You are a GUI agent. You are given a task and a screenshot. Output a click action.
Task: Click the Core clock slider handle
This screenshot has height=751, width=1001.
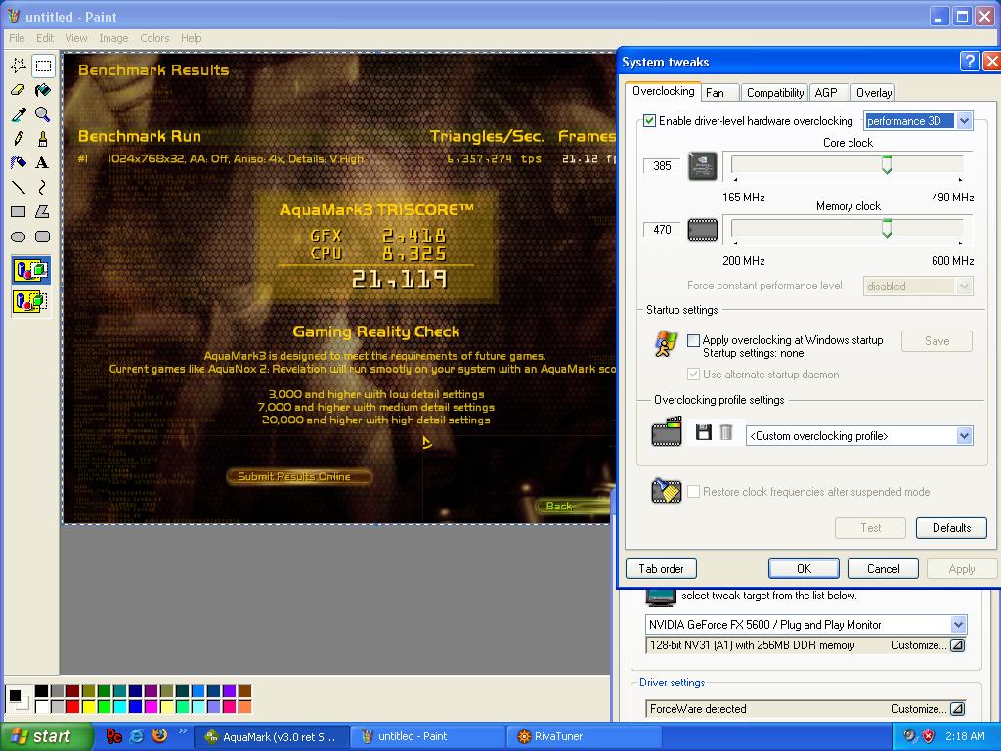[887, 163]
